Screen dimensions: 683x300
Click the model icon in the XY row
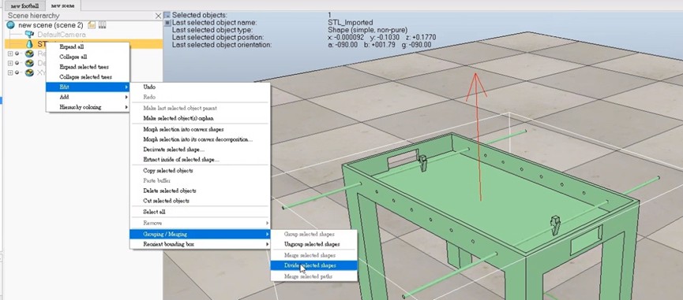29,73
